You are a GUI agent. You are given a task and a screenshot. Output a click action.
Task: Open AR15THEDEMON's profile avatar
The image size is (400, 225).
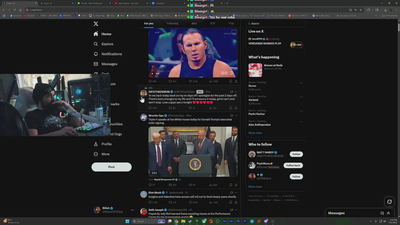click(144, 93)
